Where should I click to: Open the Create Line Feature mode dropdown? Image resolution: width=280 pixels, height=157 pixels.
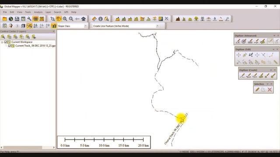coord(157,26)
